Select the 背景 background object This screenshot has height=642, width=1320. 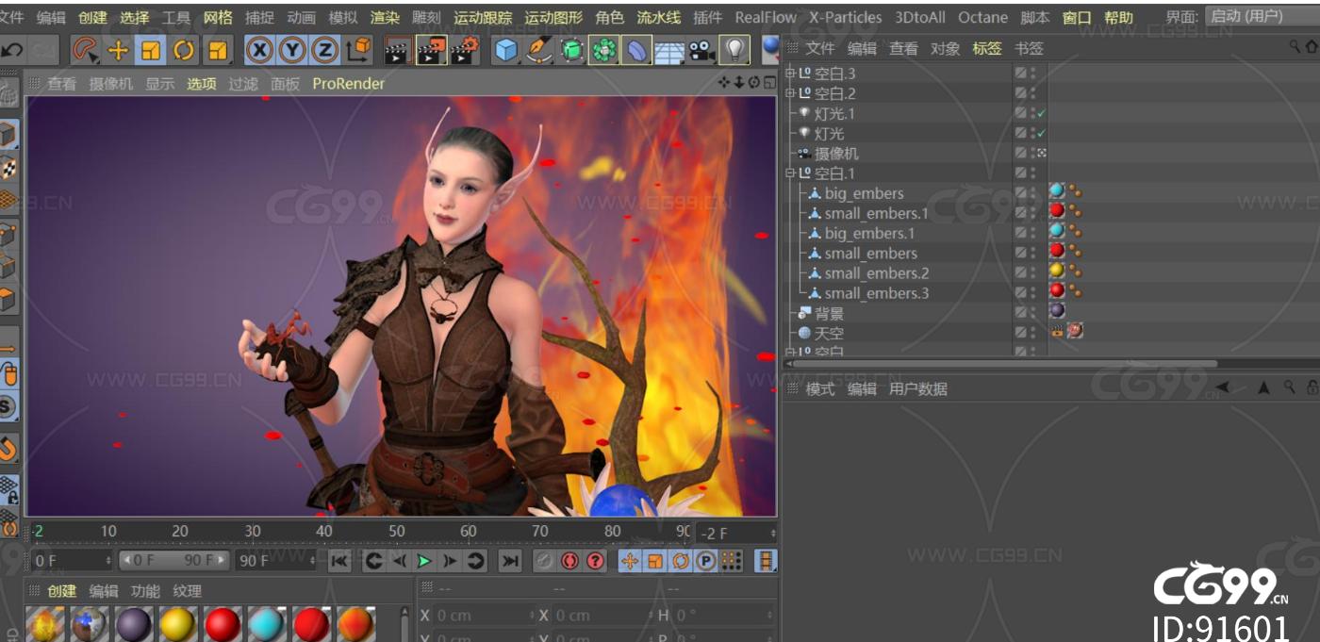(829, 313)
